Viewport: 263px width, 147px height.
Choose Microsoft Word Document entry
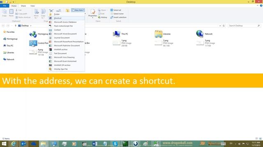click(x=67, y=34)
